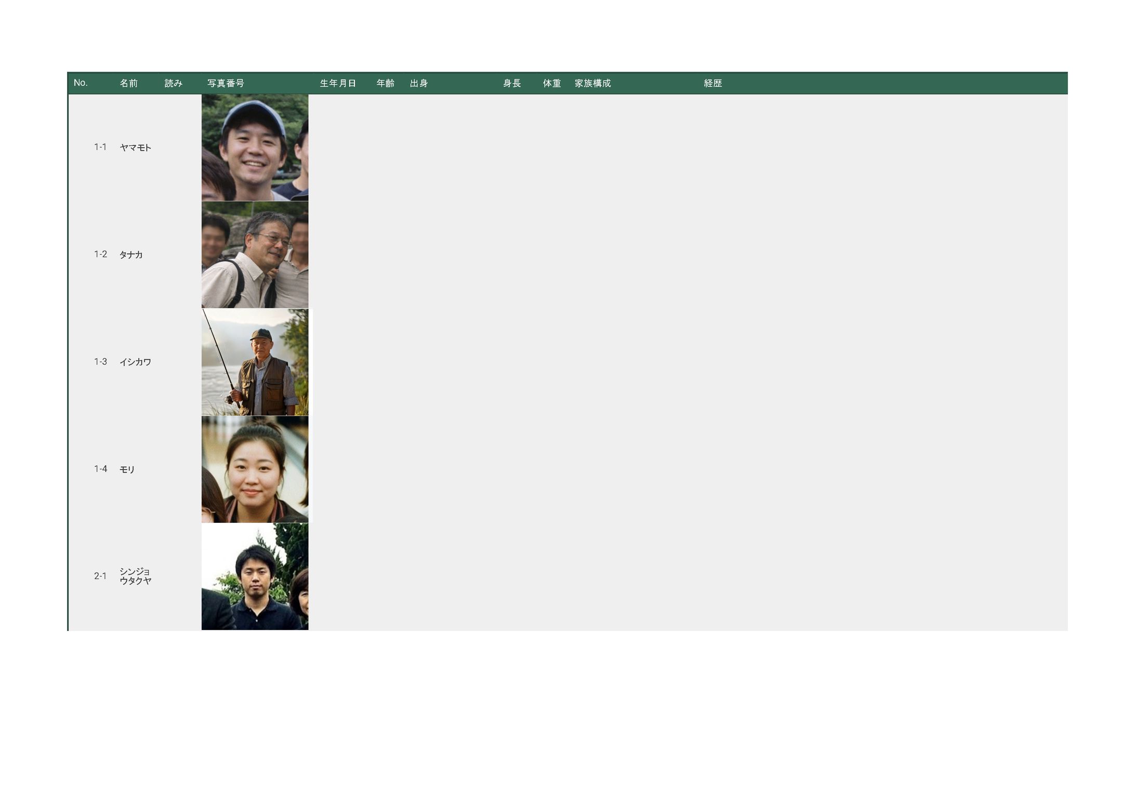Click the photo in row 1-1
Screen dimensions: 1135x802
(255, 147)
